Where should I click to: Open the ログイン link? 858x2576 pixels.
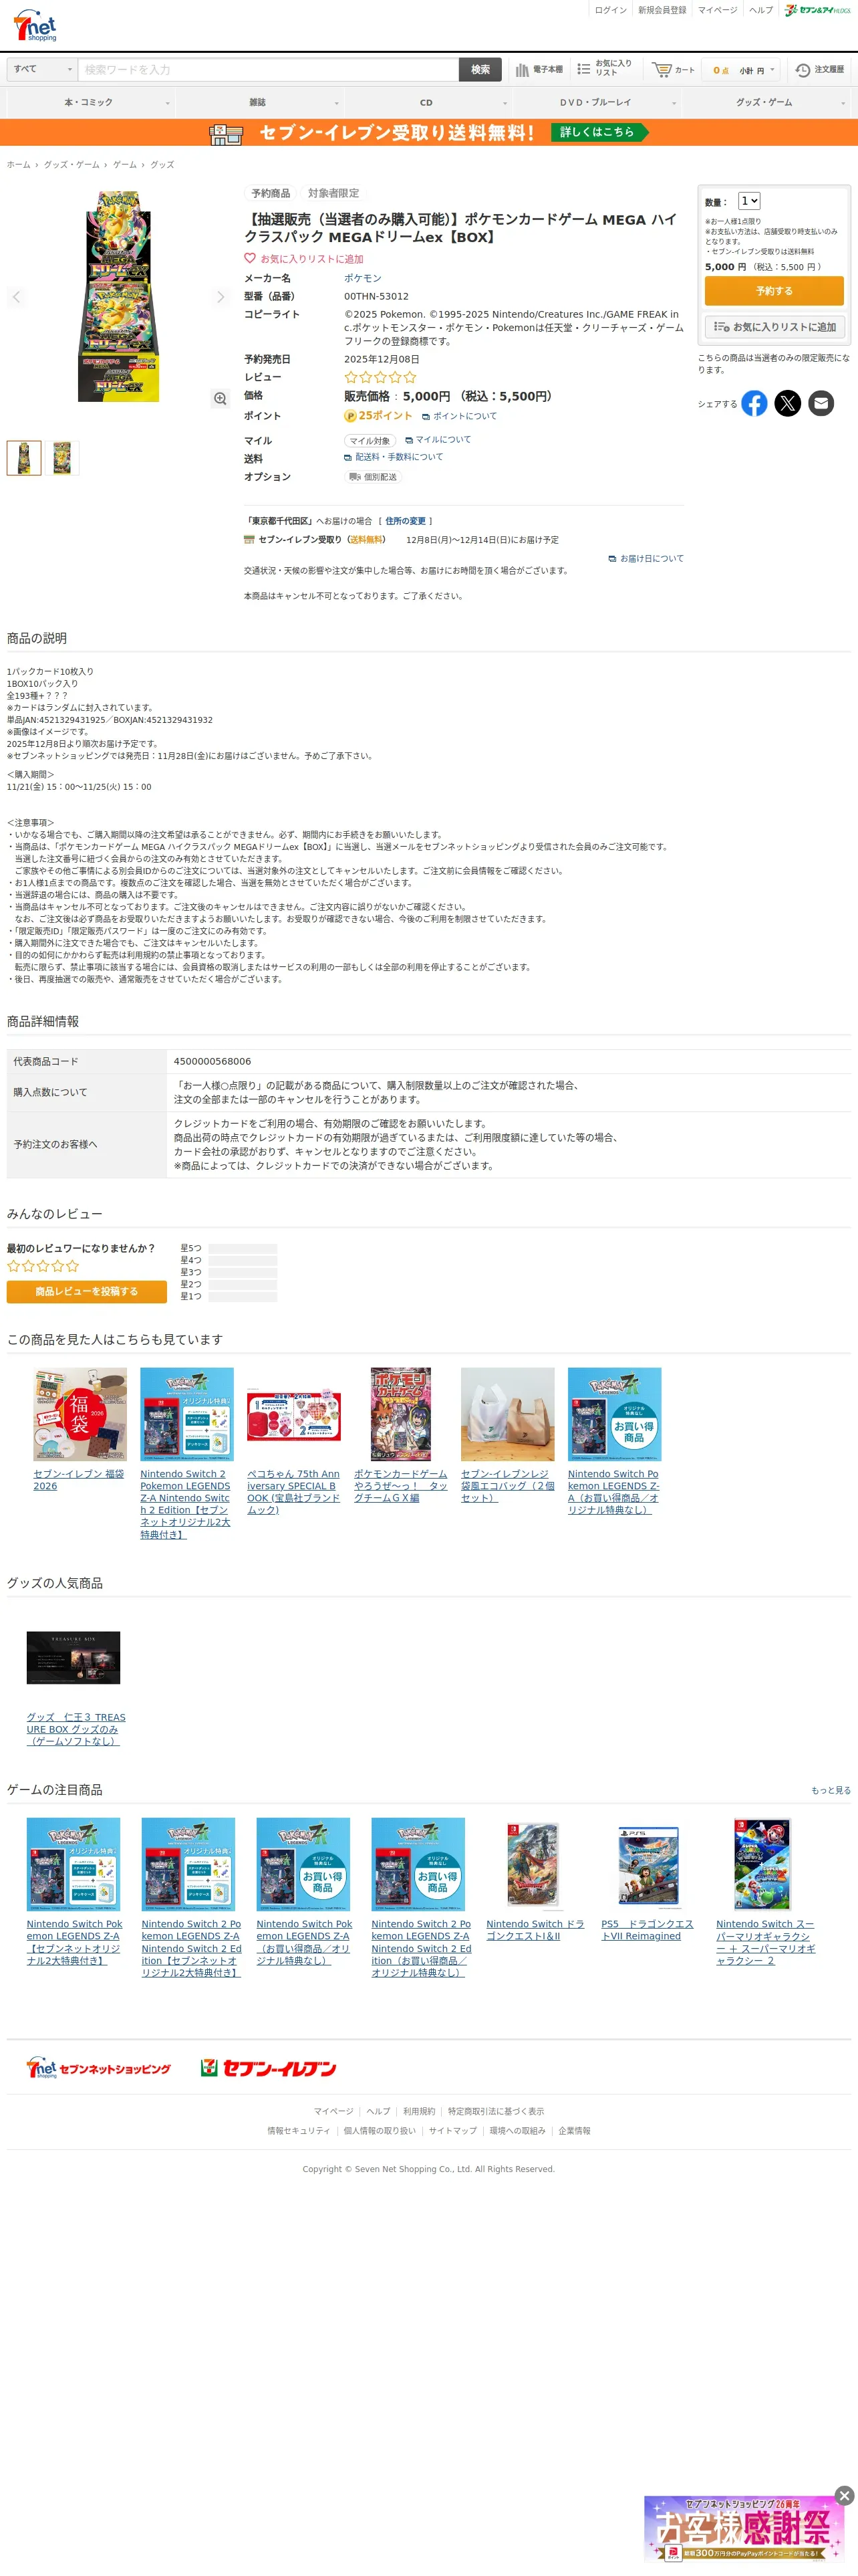(610, 10)
